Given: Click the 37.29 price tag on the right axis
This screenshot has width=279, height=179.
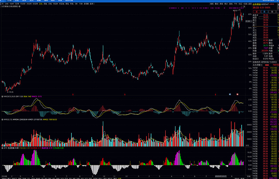Looking at the screenshot, I should tap(248, 21).
